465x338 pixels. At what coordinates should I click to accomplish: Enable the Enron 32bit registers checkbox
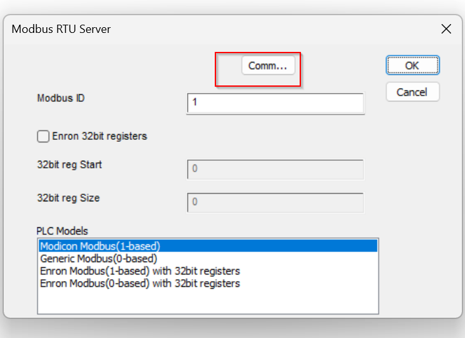click(43, 137)
